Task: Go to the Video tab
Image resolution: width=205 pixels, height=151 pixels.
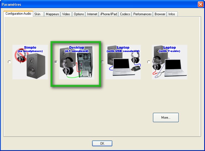Action: pos(66,14)
